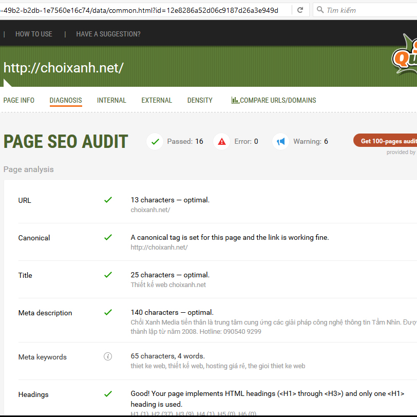Click the green Passed checkmark circle icon

(x=155, y=142)
